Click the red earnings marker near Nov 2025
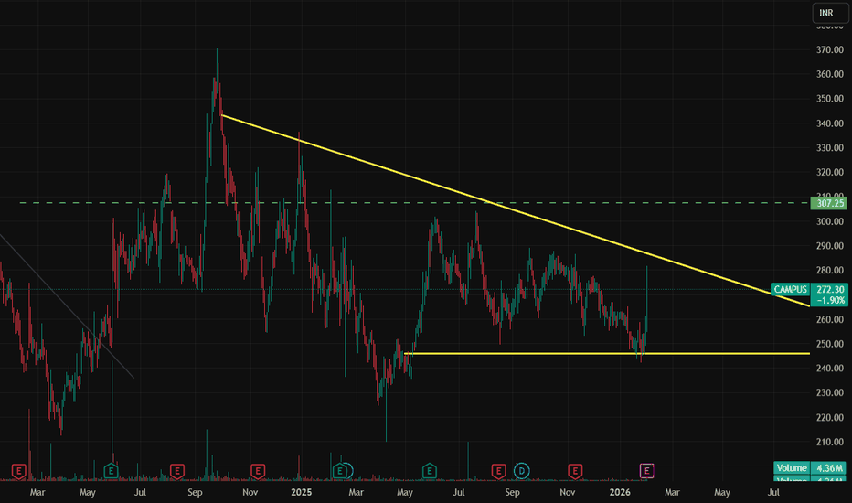852x503 pixels. pos(575,471)
